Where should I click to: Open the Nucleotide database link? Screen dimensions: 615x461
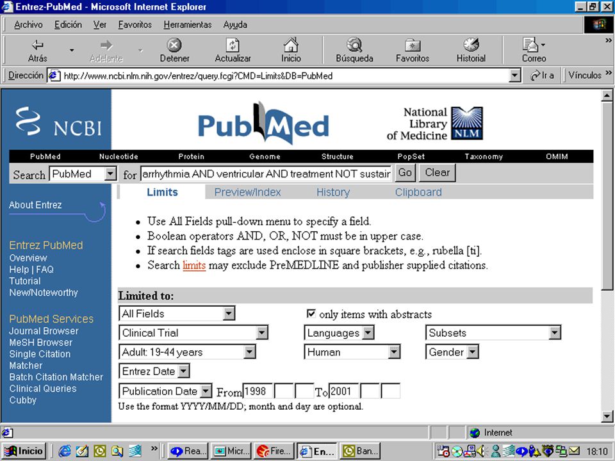click(x=119, y=156)
